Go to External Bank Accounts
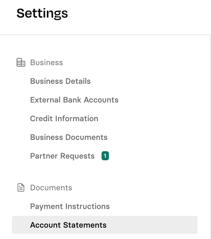Viewport: 211px width, 239px height. pyautogui.click(x=74, y=100)
